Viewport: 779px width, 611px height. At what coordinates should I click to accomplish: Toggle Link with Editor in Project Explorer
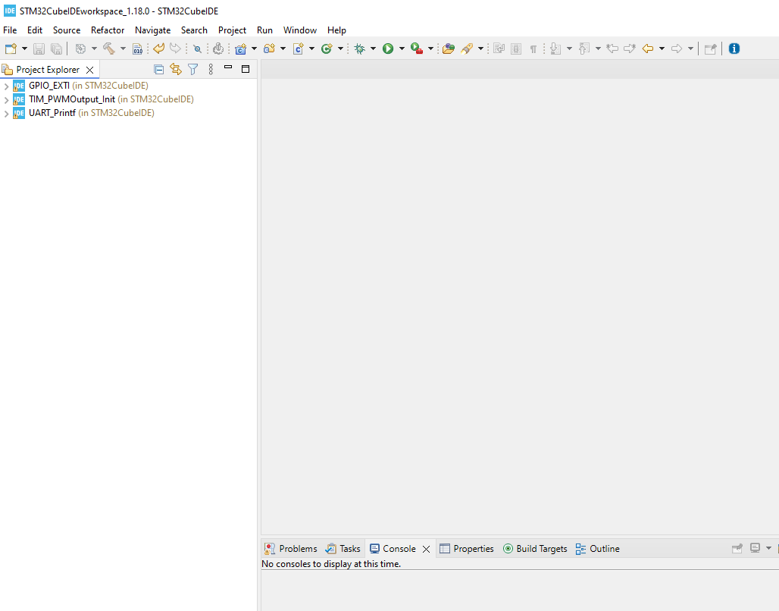point(176,70)
